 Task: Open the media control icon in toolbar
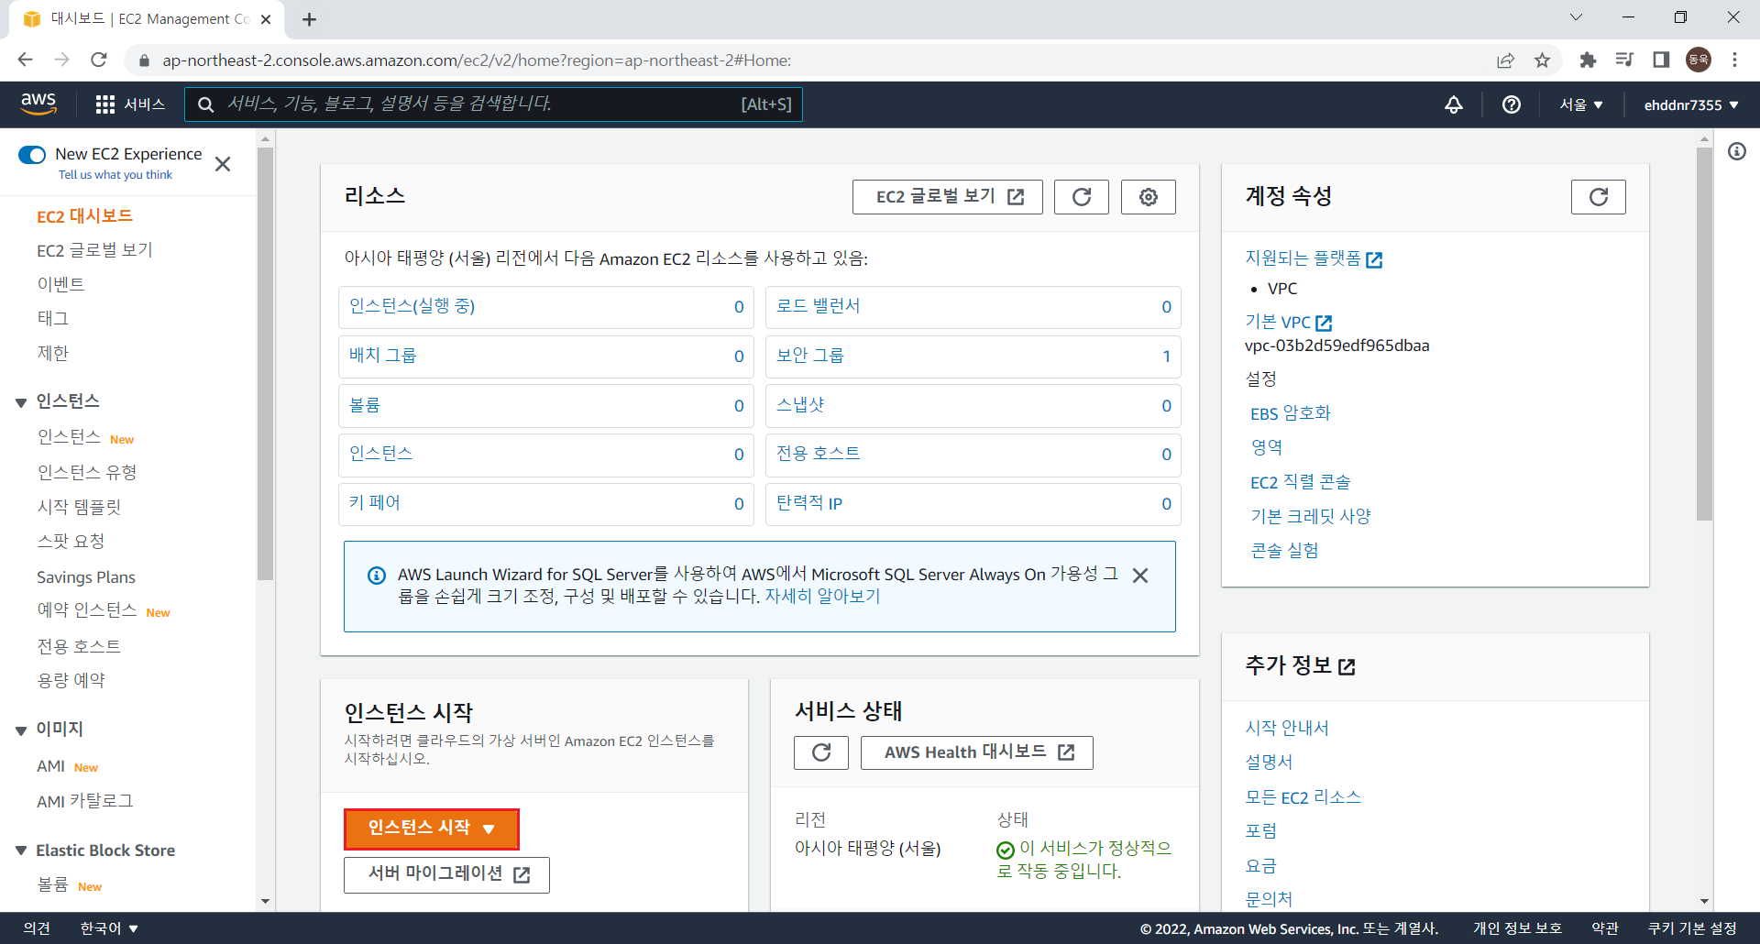[x=1624, y=60]
